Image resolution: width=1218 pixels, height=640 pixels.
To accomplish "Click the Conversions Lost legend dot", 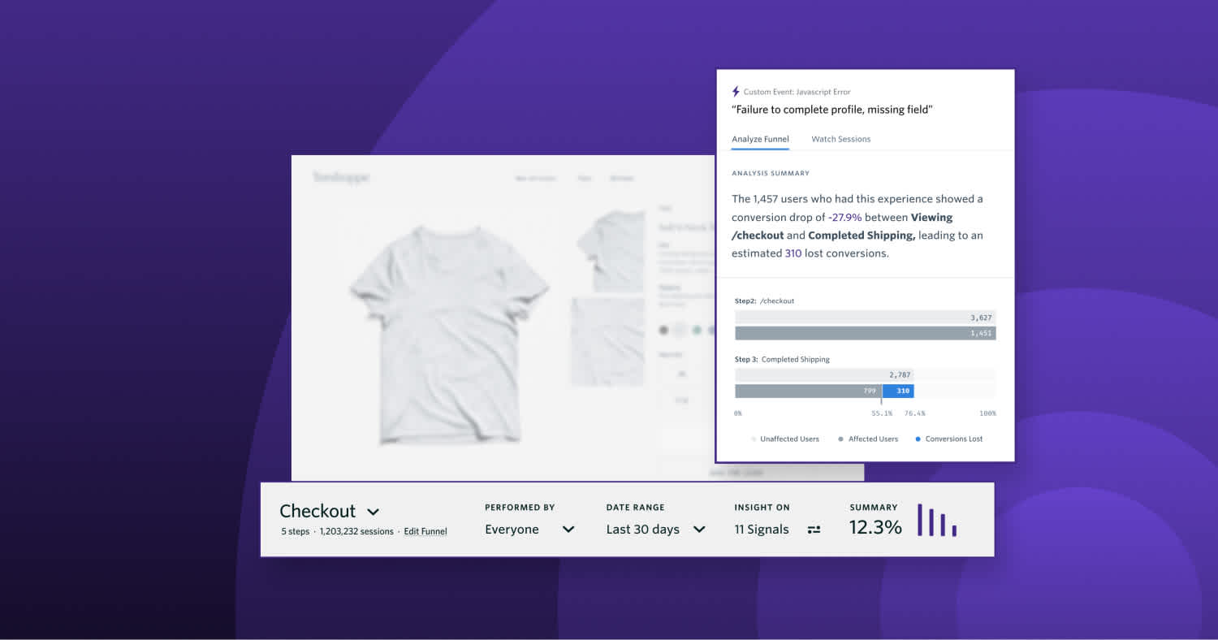I will 918,439.
